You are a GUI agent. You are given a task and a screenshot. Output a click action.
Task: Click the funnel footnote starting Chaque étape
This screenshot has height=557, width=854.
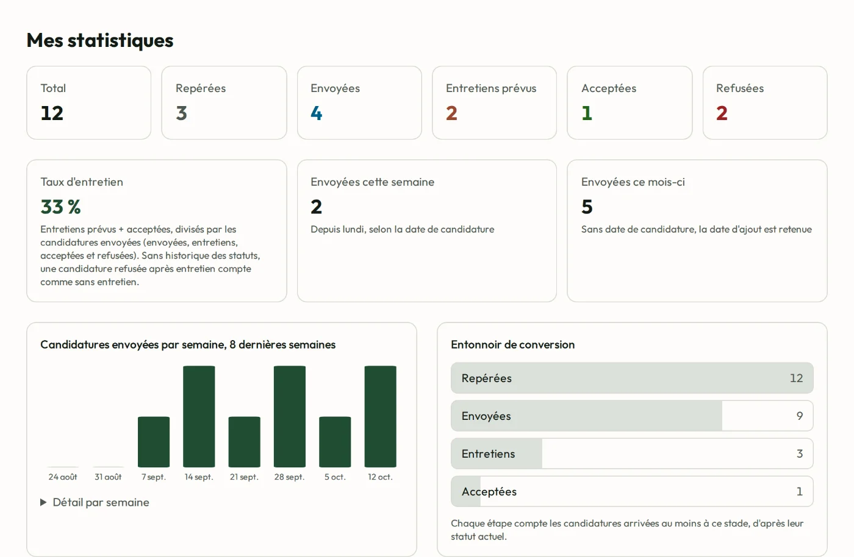point(627,530)
